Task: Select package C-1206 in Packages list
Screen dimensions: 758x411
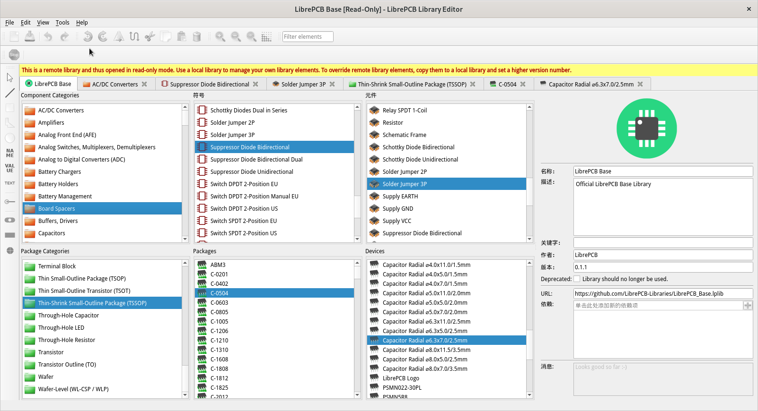Action: pyautogui.click(x=219, y=331)
